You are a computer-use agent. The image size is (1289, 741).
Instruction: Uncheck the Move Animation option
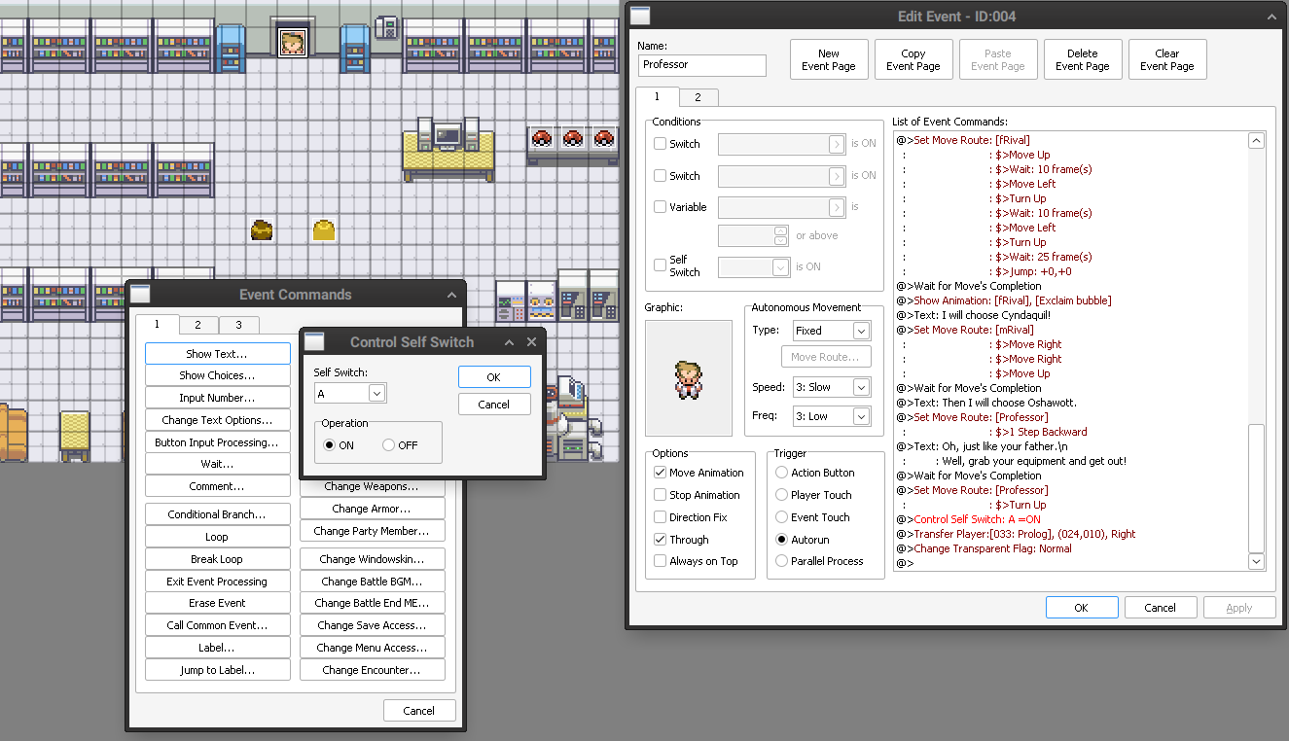[661, 473]
